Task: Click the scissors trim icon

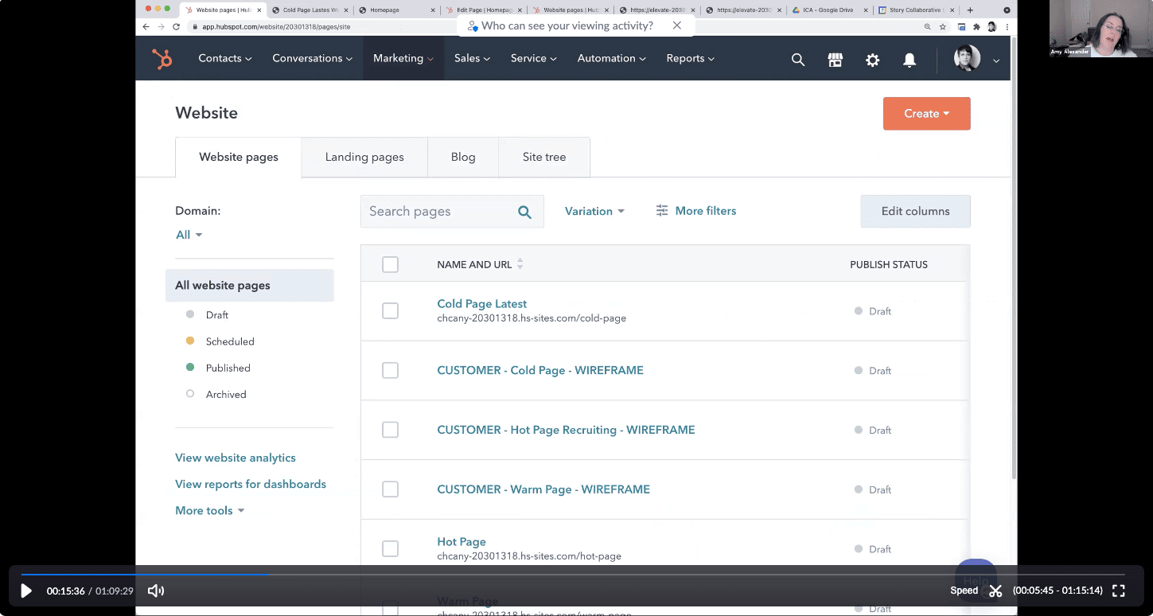Action: pos(995,591)
